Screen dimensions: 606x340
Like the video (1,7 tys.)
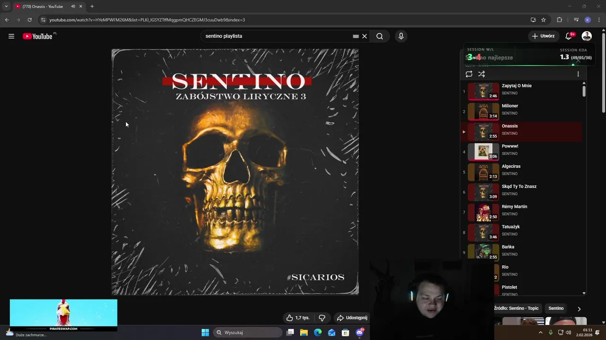(297, 318)
